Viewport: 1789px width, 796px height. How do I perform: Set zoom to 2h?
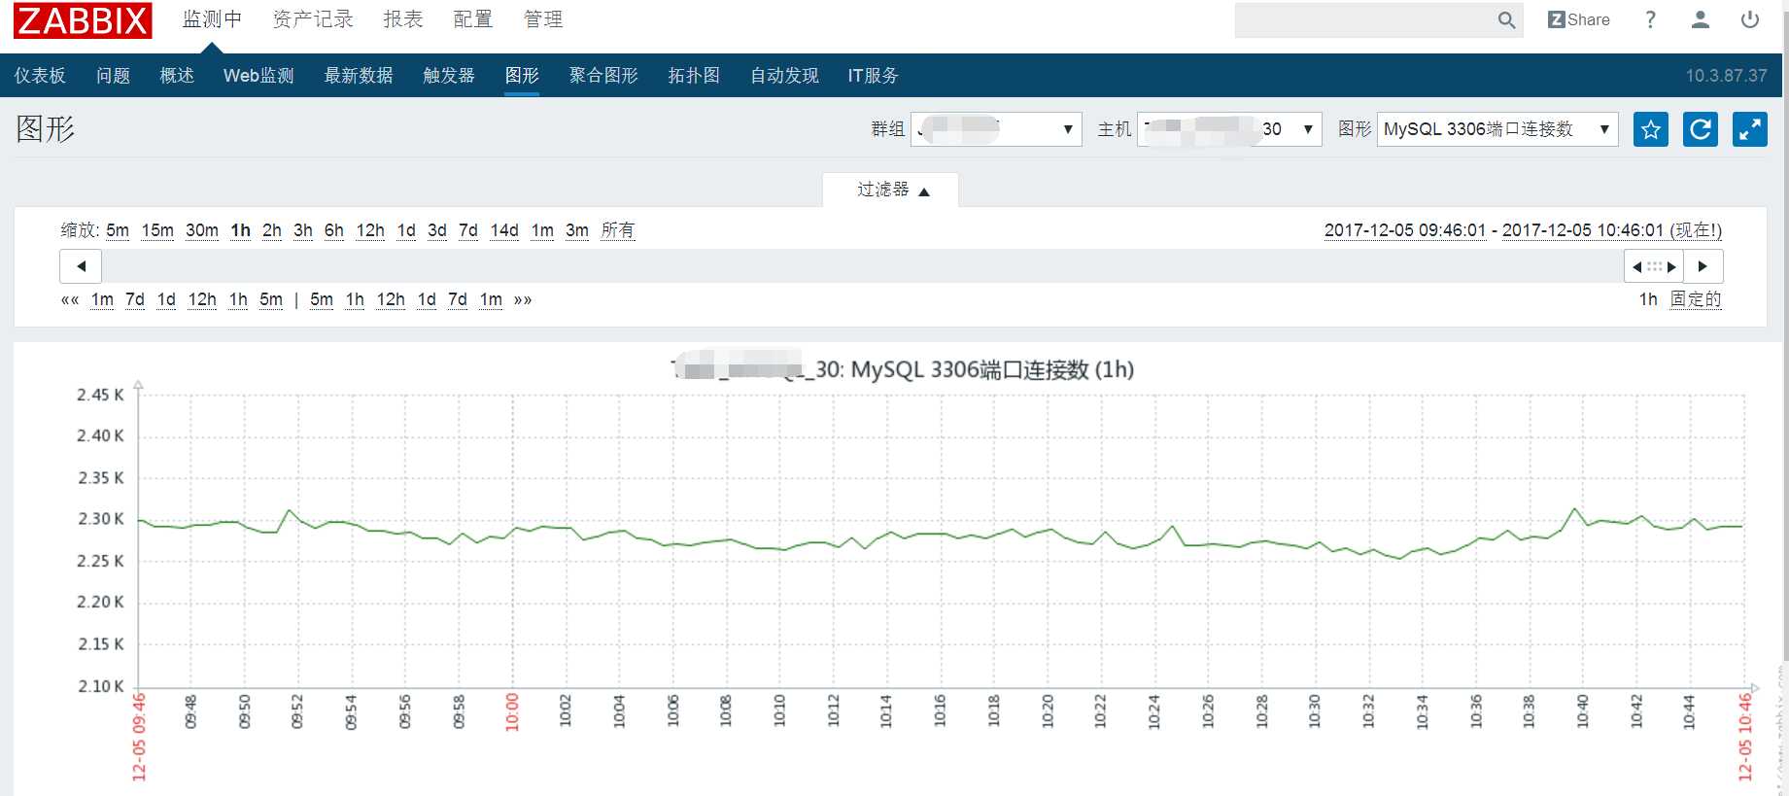click(272, 230)
